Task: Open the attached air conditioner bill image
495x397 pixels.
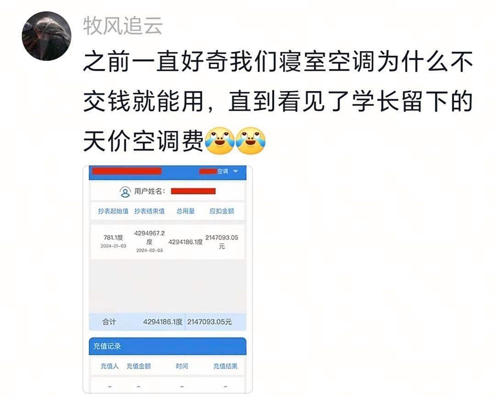Action: [167, 279]
